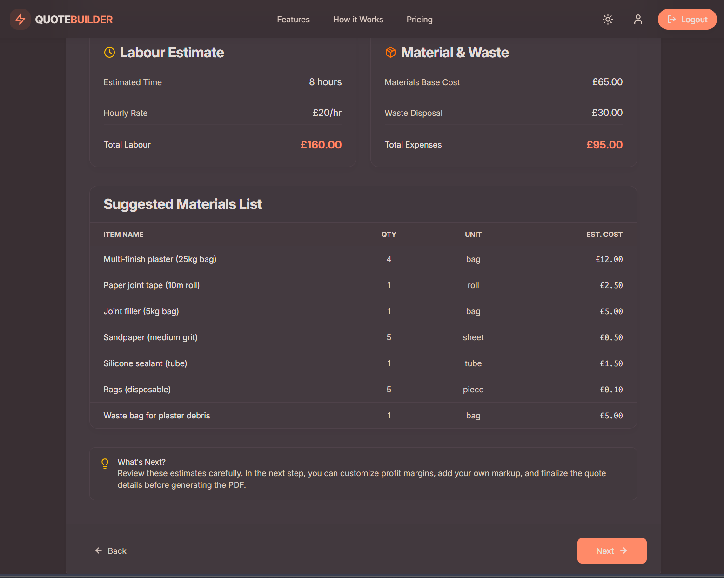Open the Features menu item
Viewport: 724px width, 578px height.
293,19
